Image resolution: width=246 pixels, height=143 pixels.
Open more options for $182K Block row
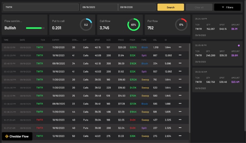tap(180, 63)
